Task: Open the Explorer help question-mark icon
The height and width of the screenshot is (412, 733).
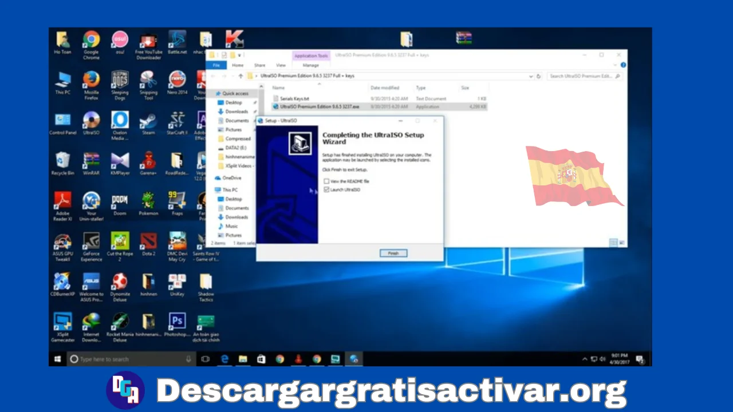Action: pos(623,65)
